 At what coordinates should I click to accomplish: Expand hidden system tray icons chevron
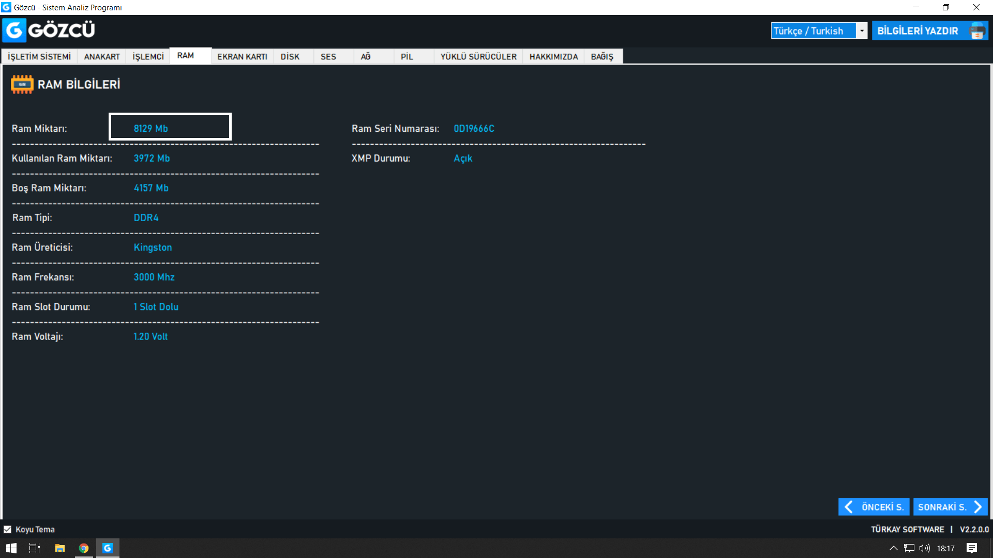tap(893, 548)
